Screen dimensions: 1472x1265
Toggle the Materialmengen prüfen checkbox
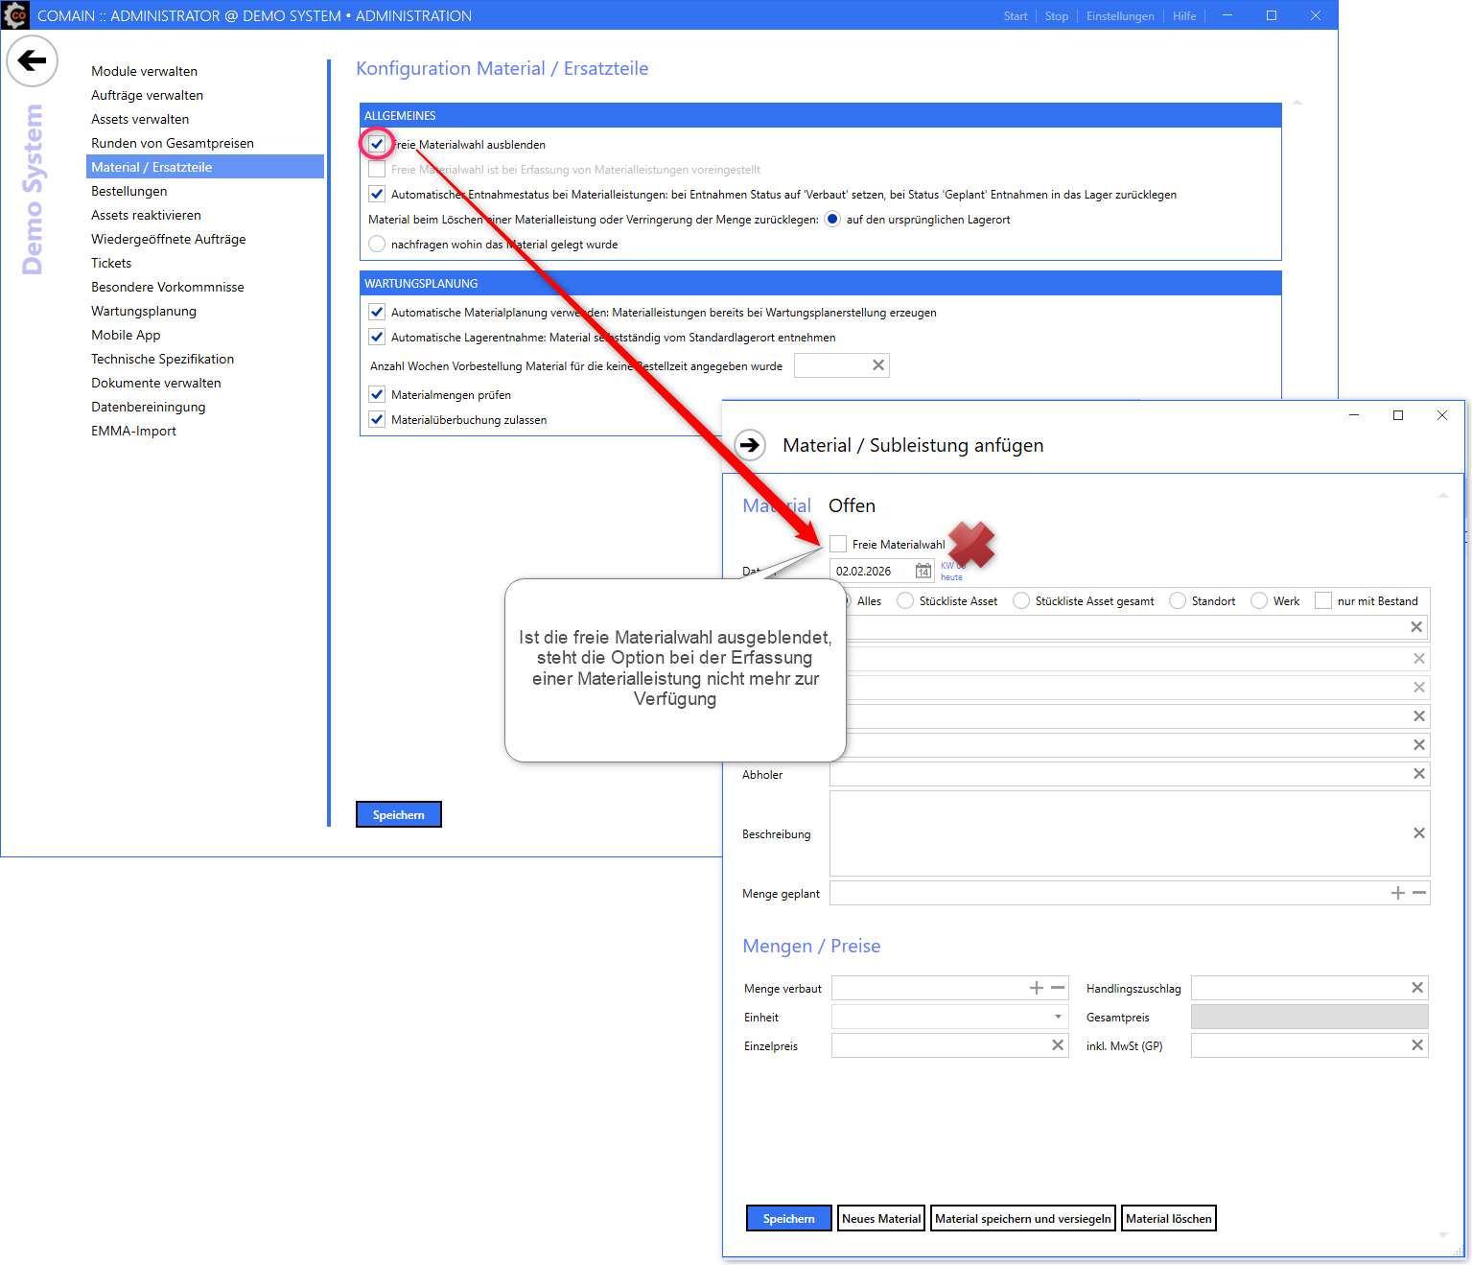(377, 395)
